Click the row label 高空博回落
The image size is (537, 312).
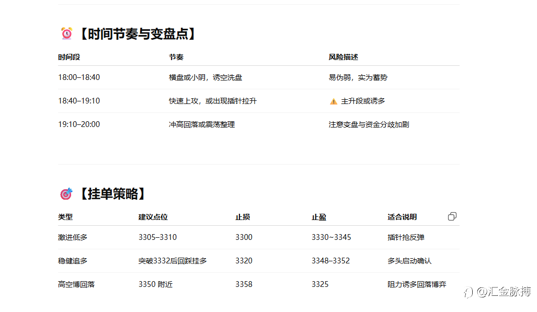[76, 284]
